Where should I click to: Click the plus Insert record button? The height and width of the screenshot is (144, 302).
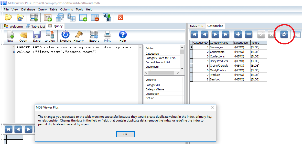238,34
